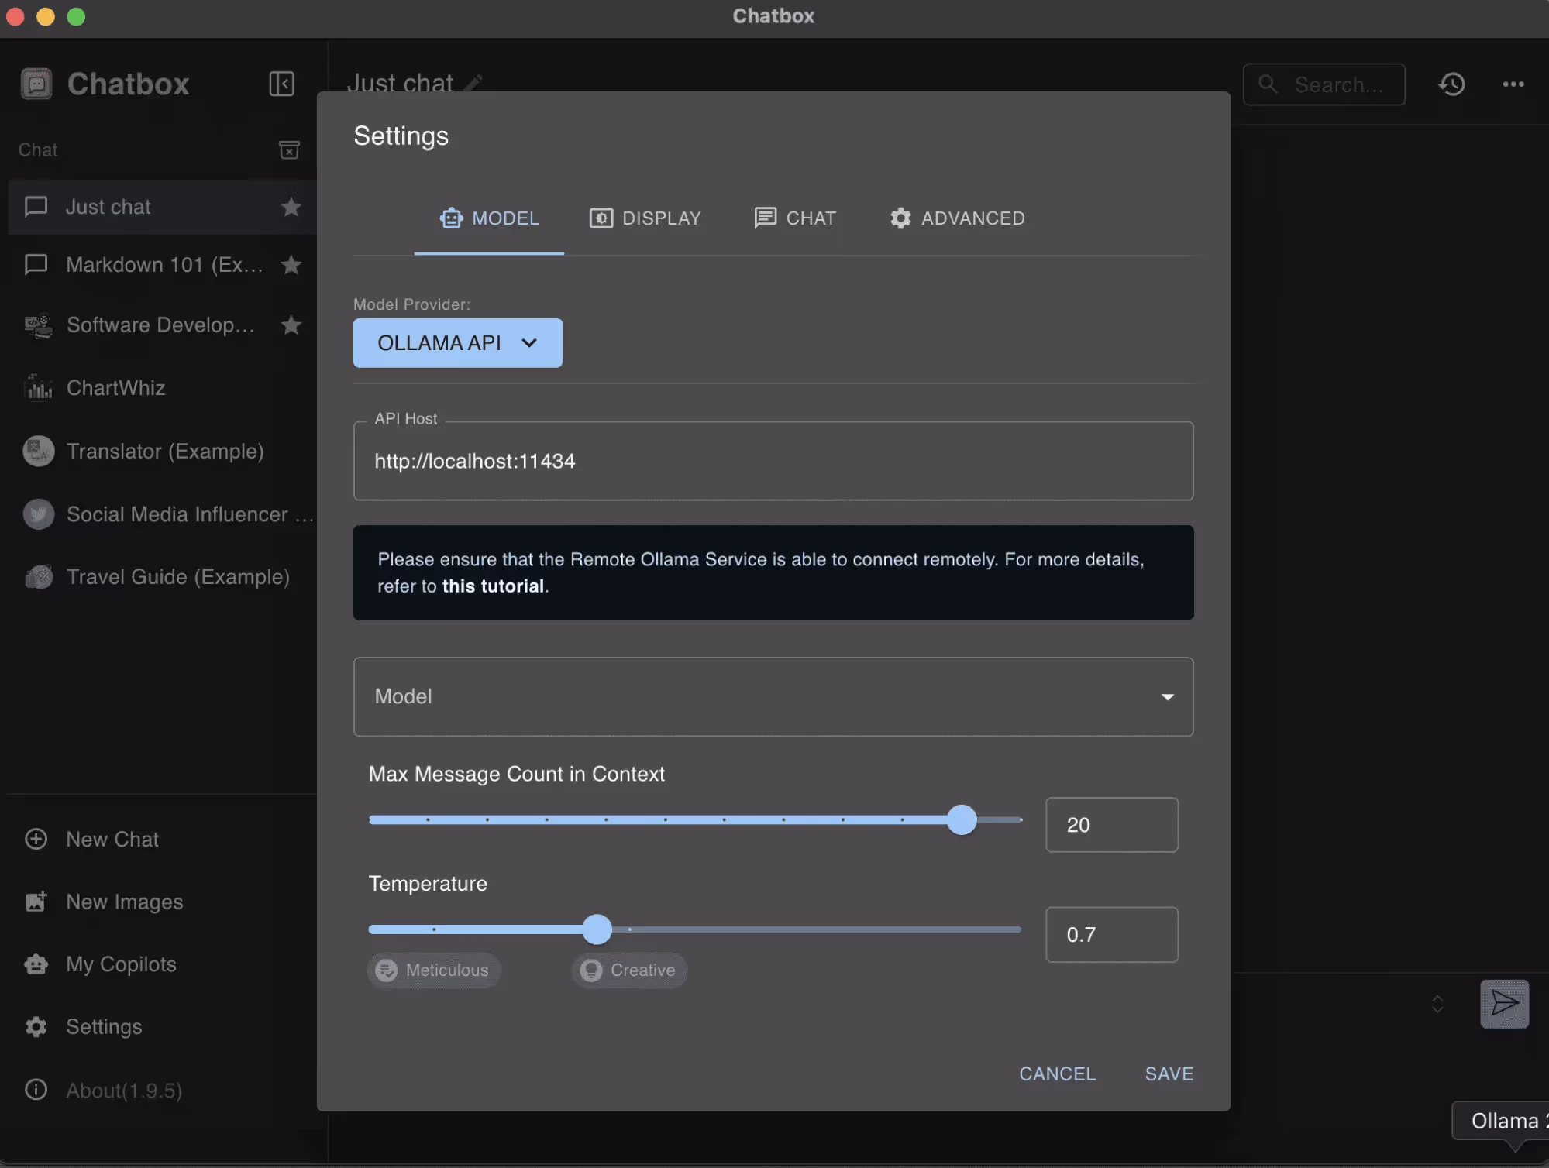Open chat history clock icon
This screenshot has width=1549, height=1168.
1451,84
